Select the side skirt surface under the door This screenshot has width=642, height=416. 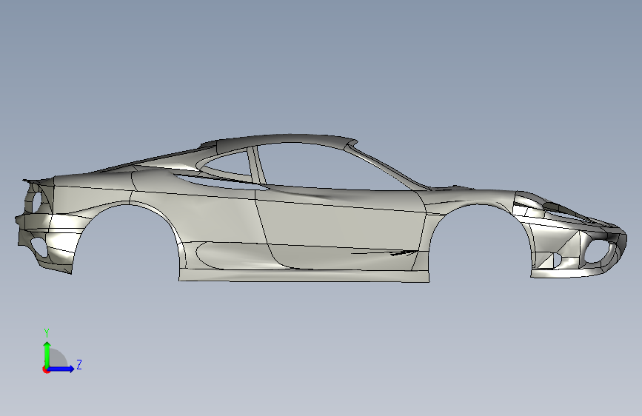[x=304, y=275]
